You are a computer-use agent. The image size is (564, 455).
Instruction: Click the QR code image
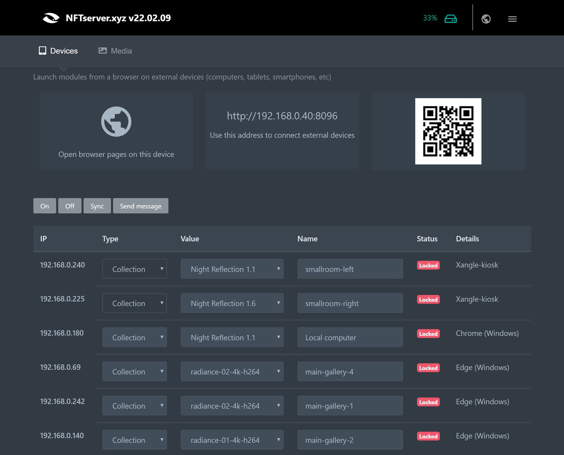[448, 131]
